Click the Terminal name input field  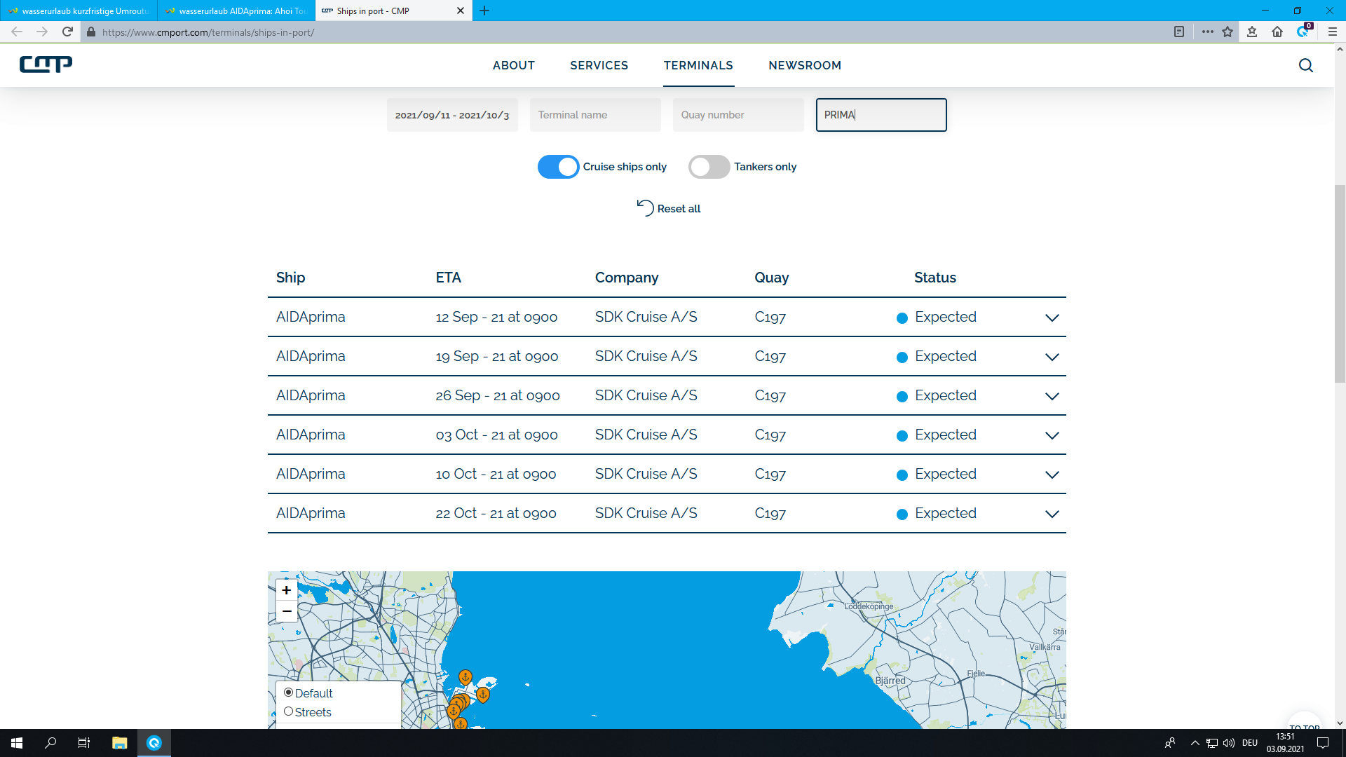pos(595,115)
